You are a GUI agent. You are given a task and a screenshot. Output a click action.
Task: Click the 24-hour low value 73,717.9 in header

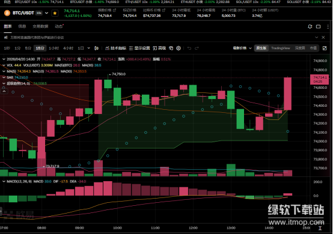point(179,16)
